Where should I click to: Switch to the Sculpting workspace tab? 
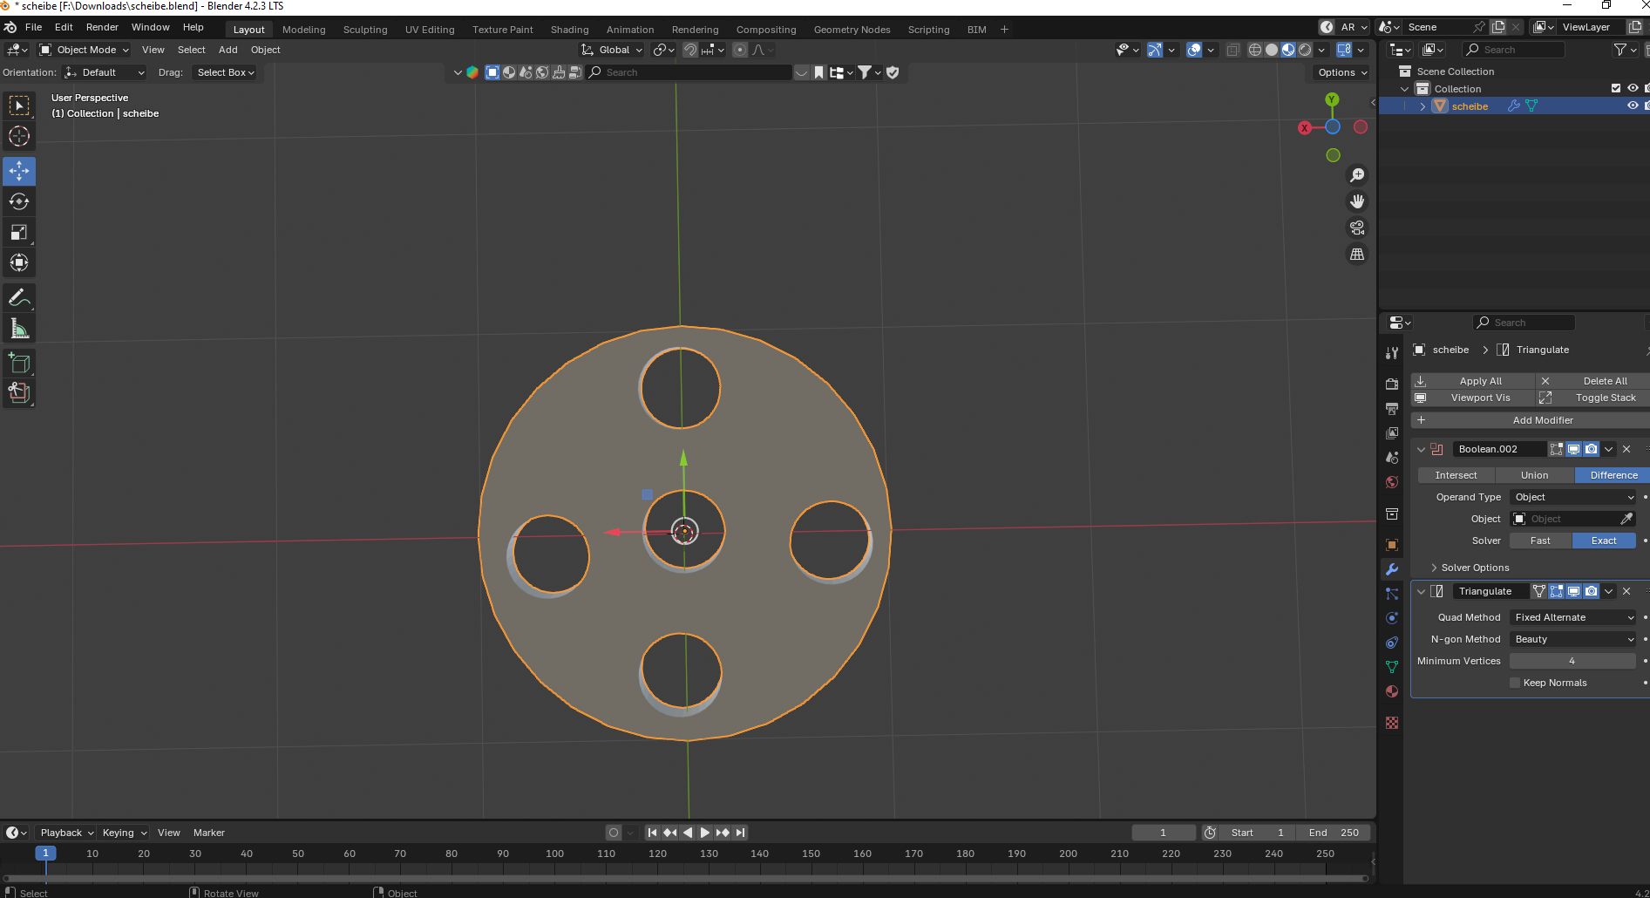365,30
